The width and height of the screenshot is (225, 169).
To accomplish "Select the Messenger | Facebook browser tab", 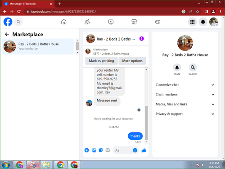I will (28, 4).
